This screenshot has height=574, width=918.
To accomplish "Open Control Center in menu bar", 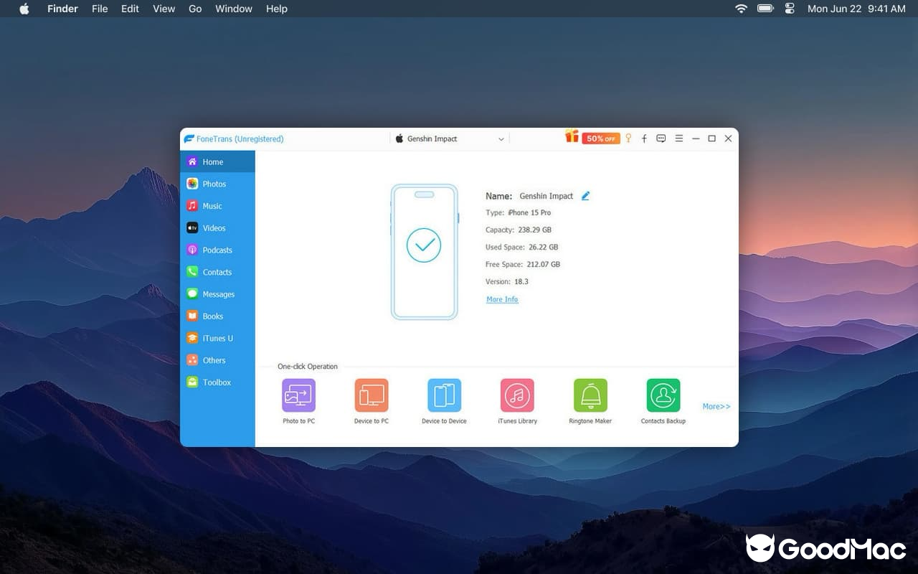I will [x=790, y=9].
